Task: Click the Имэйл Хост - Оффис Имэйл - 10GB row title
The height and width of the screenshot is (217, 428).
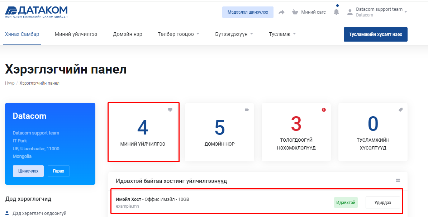Action: point(152,199)
